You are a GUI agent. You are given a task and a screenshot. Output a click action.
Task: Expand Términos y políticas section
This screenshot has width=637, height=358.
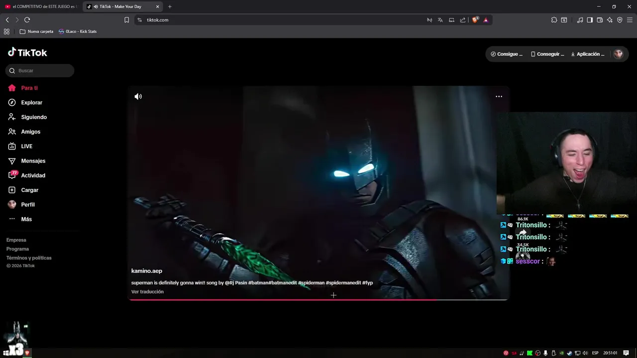tap(29, 258)
